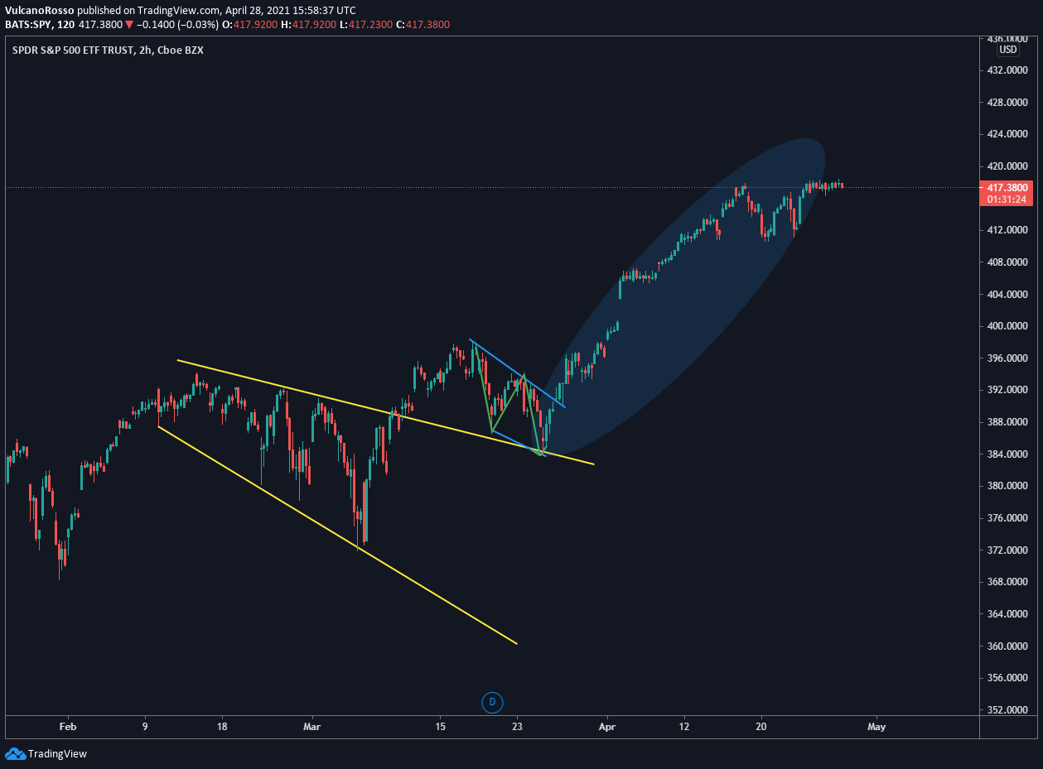1043x769 pixels.
Task: Click the 364.0000 price axis label
Action: pyautogui.click(x=1009, y=614)
